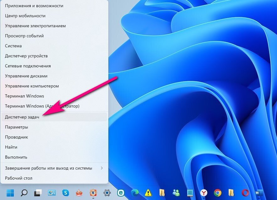Click the Windows Start button

click(10, 193)
